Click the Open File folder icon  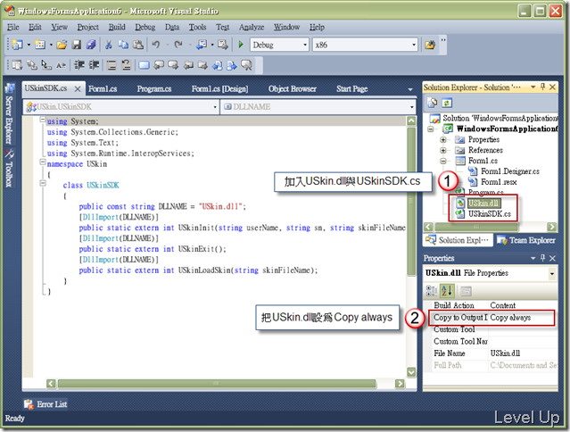[x=62, y=45]
